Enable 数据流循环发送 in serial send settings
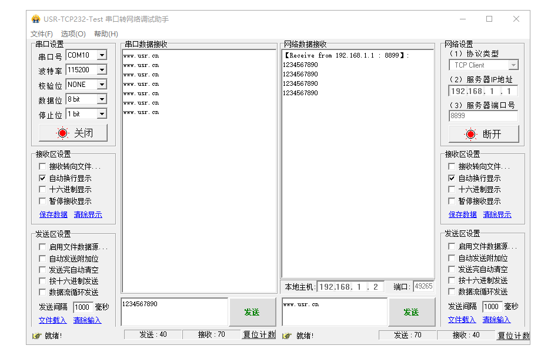Screen dimensions: 541x352 42,292
